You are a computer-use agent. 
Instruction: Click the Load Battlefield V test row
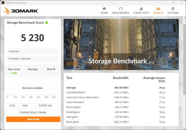pos(121,92)
